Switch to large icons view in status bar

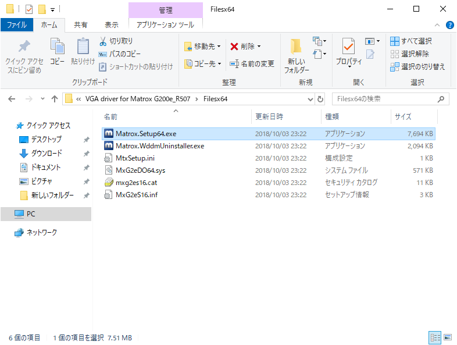[x=448, y=337]
